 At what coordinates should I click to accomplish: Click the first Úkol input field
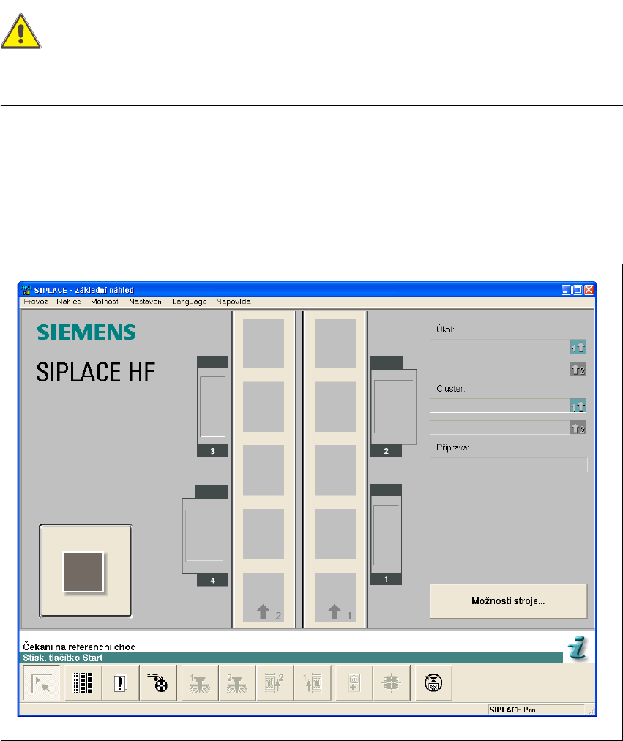tap(500, 347)
